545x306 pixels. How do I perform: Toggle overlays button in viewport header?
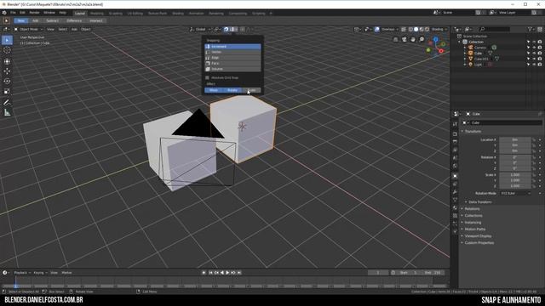377,30
